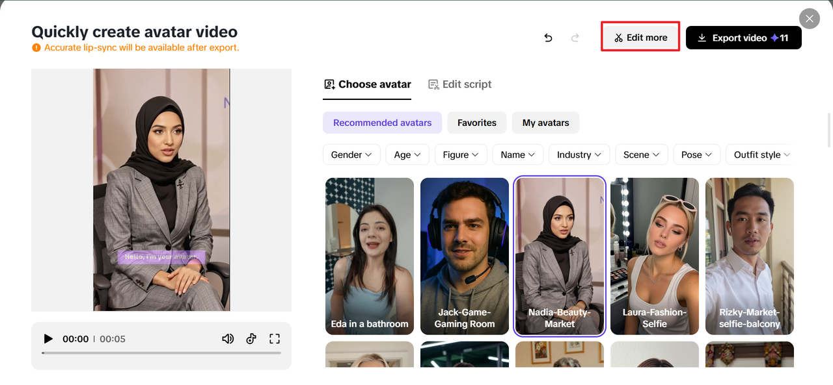Select the Recommended avatars filter
This screenshot has width=833, height=385.
click(382, 123)
